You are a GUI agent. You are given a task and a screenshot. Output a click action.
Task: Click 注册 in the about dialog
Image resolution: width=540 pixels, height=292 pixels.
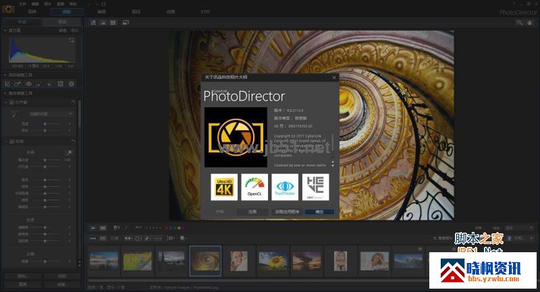pyautogui.click(x=252, y=212)
